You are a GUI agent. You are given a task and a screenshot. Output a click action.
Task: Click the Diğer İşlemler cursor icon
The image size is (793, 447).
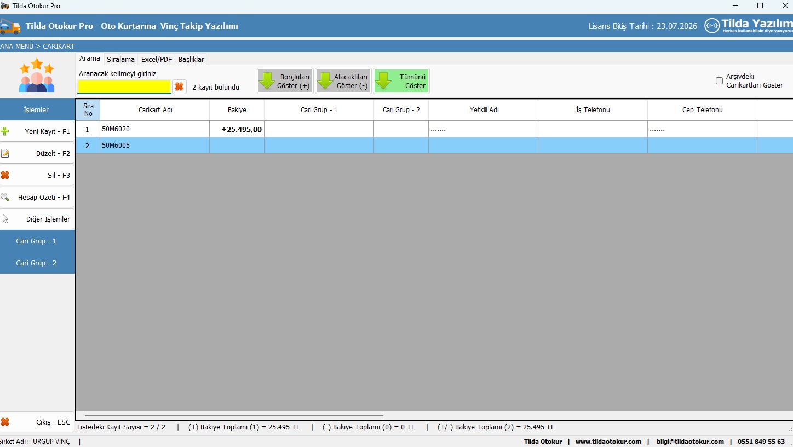pos(5,219)
